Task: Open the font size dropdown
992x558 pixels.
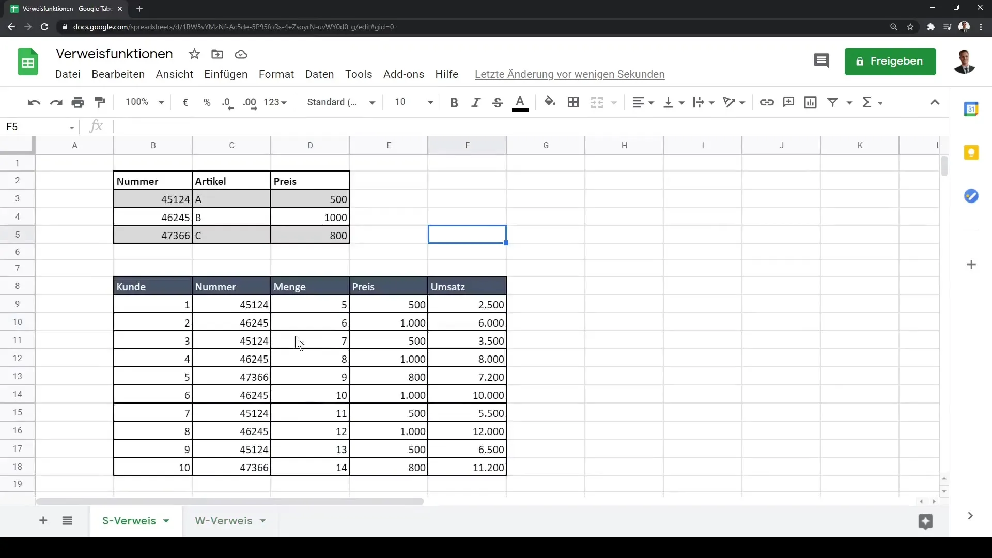Action: (x=413, y=102)
